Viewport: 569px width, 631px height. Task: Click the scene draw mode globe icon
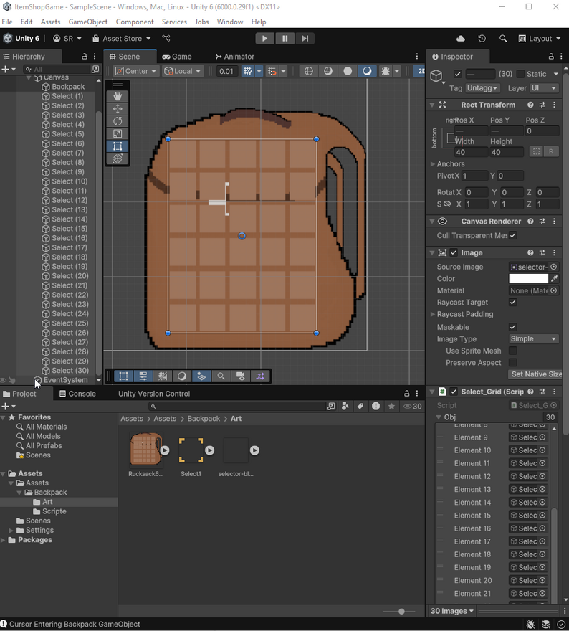coord(308,71)
